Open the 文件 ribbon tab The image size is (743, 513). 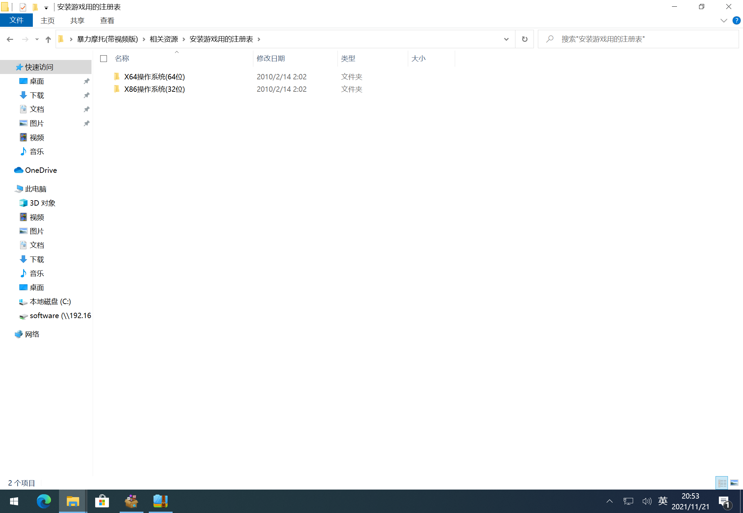pos(16,20)
